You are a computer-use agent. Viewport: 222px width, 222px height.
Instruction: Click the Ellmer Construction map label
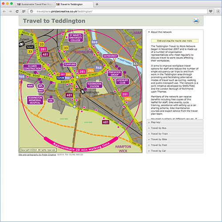click(x=32, y=67)
